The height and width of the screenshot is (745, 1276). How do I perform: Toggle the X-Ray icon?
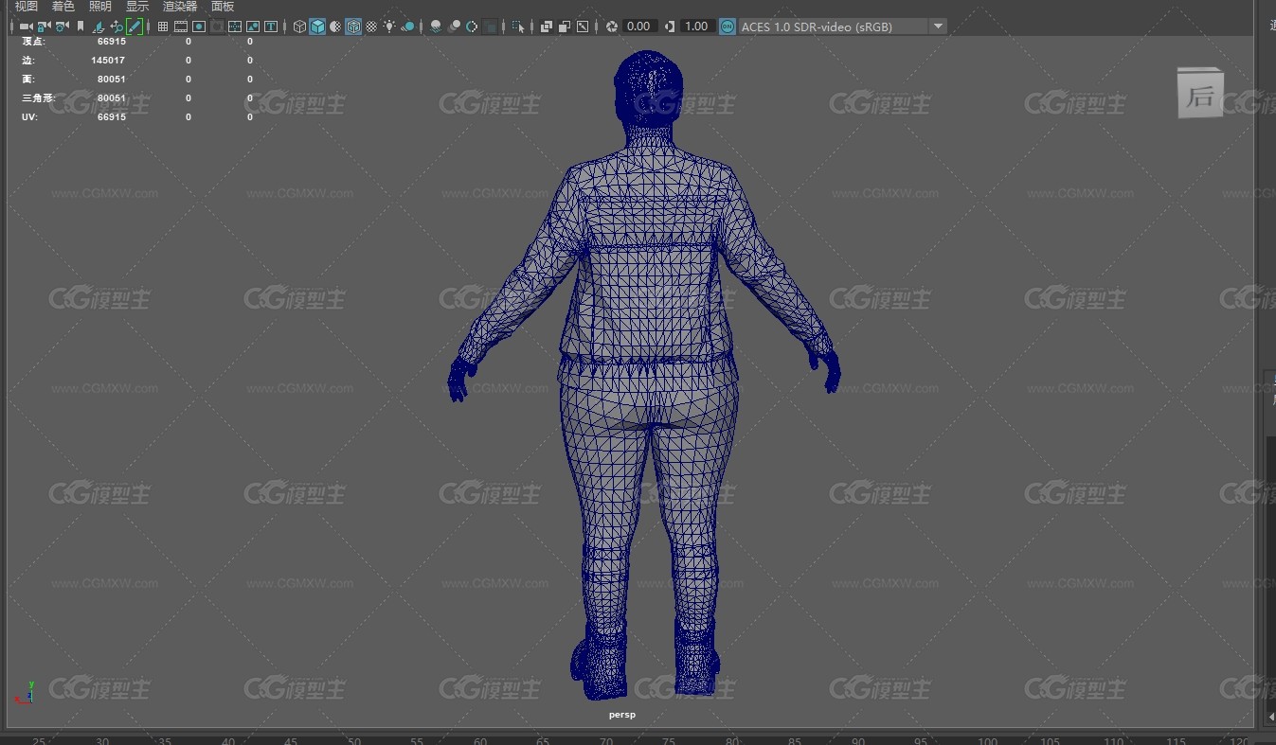point(546,27)
